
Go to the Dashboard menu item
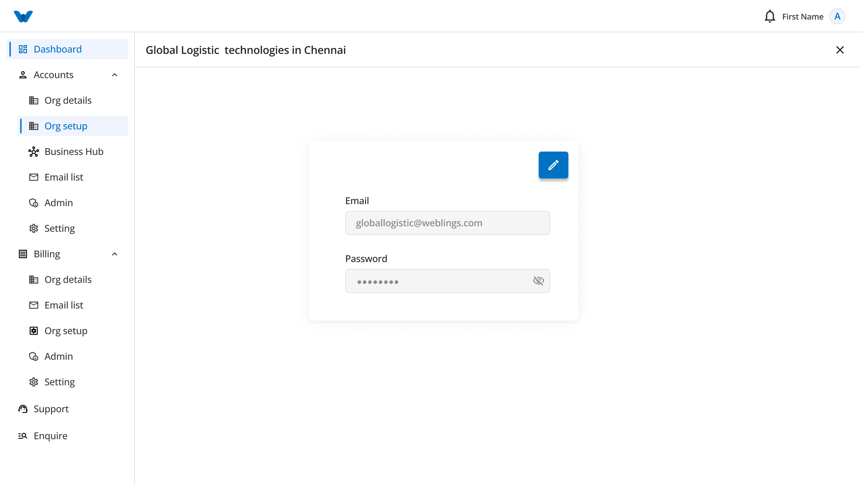point(67,49)
